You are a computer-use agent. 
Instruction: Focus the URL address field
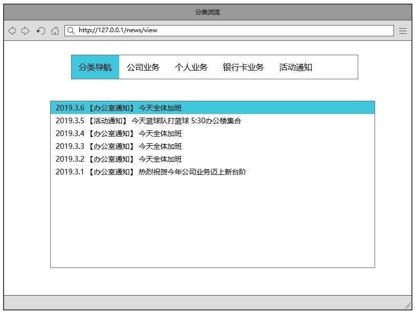tap(229, 30)
